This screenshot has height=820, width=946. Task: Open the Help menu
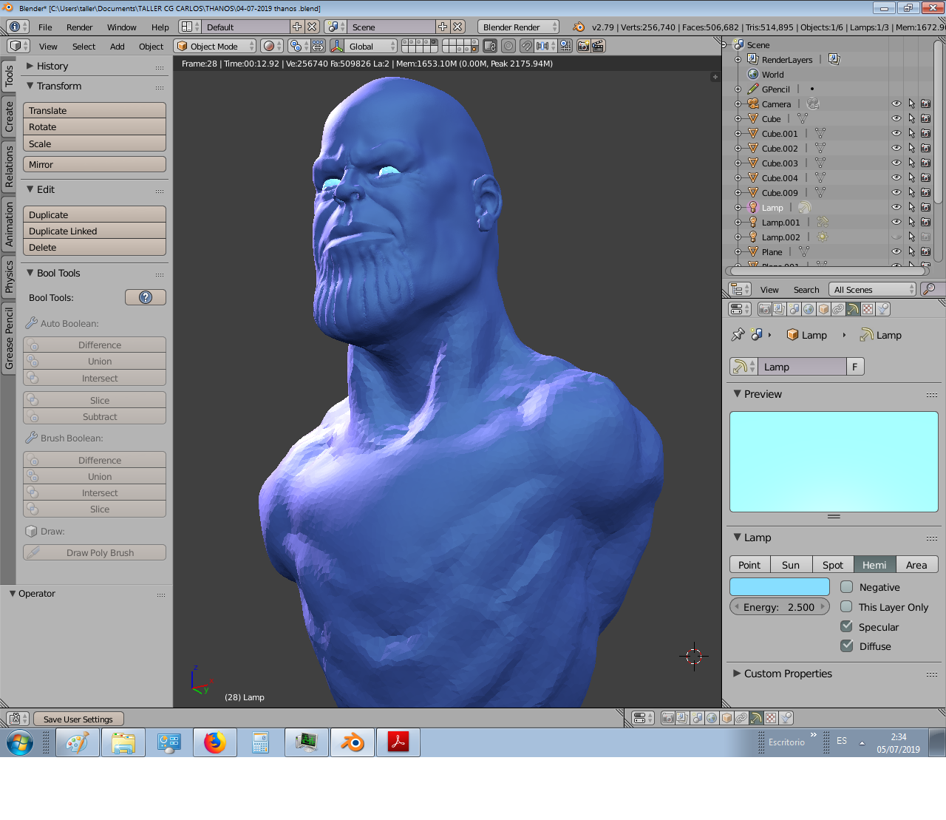[x=160, y=27]
